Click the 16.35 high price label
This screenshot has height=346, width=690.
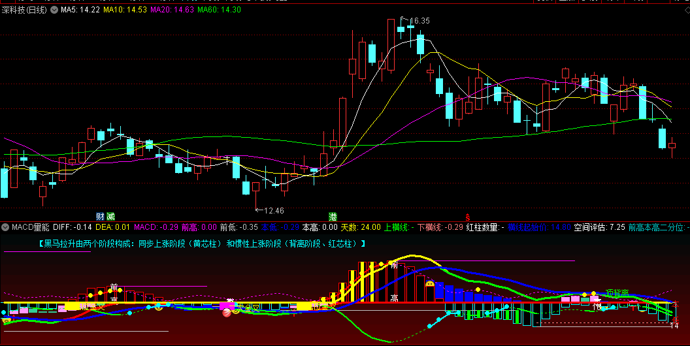[x=419, y=21]
